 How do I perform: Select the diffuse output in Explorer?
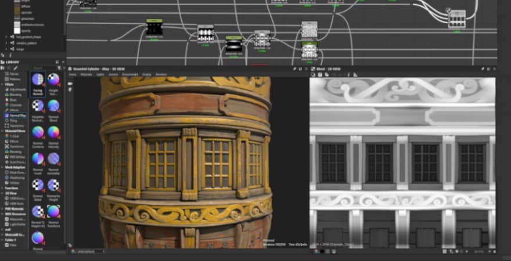[21, 6]
